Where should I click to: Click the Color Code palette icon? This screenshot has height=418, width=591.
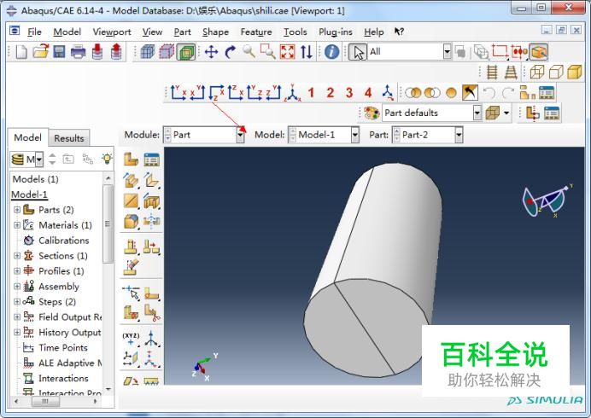coord(372,113)
